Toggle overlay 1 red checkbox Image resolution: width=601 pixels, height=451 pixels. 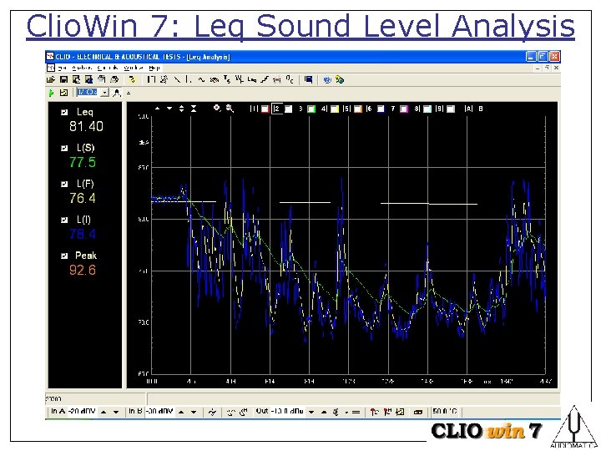pyautogui.click(x=265, y=109)
